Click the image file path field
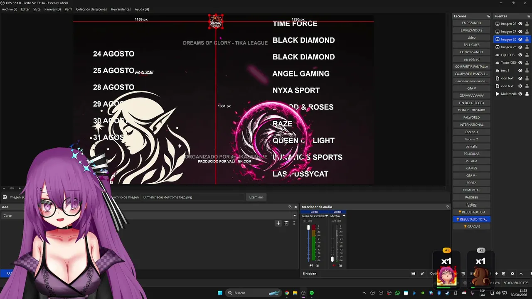 click(193, 197)
